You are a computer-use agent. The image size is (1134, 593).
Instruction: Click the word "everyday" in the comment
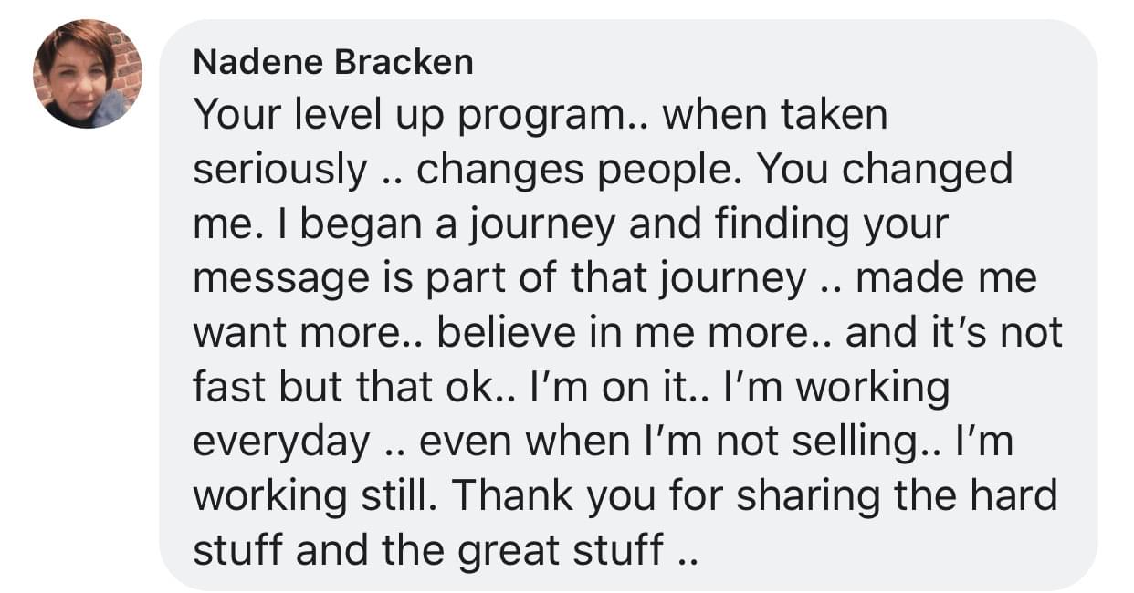[x=281, y=442]
